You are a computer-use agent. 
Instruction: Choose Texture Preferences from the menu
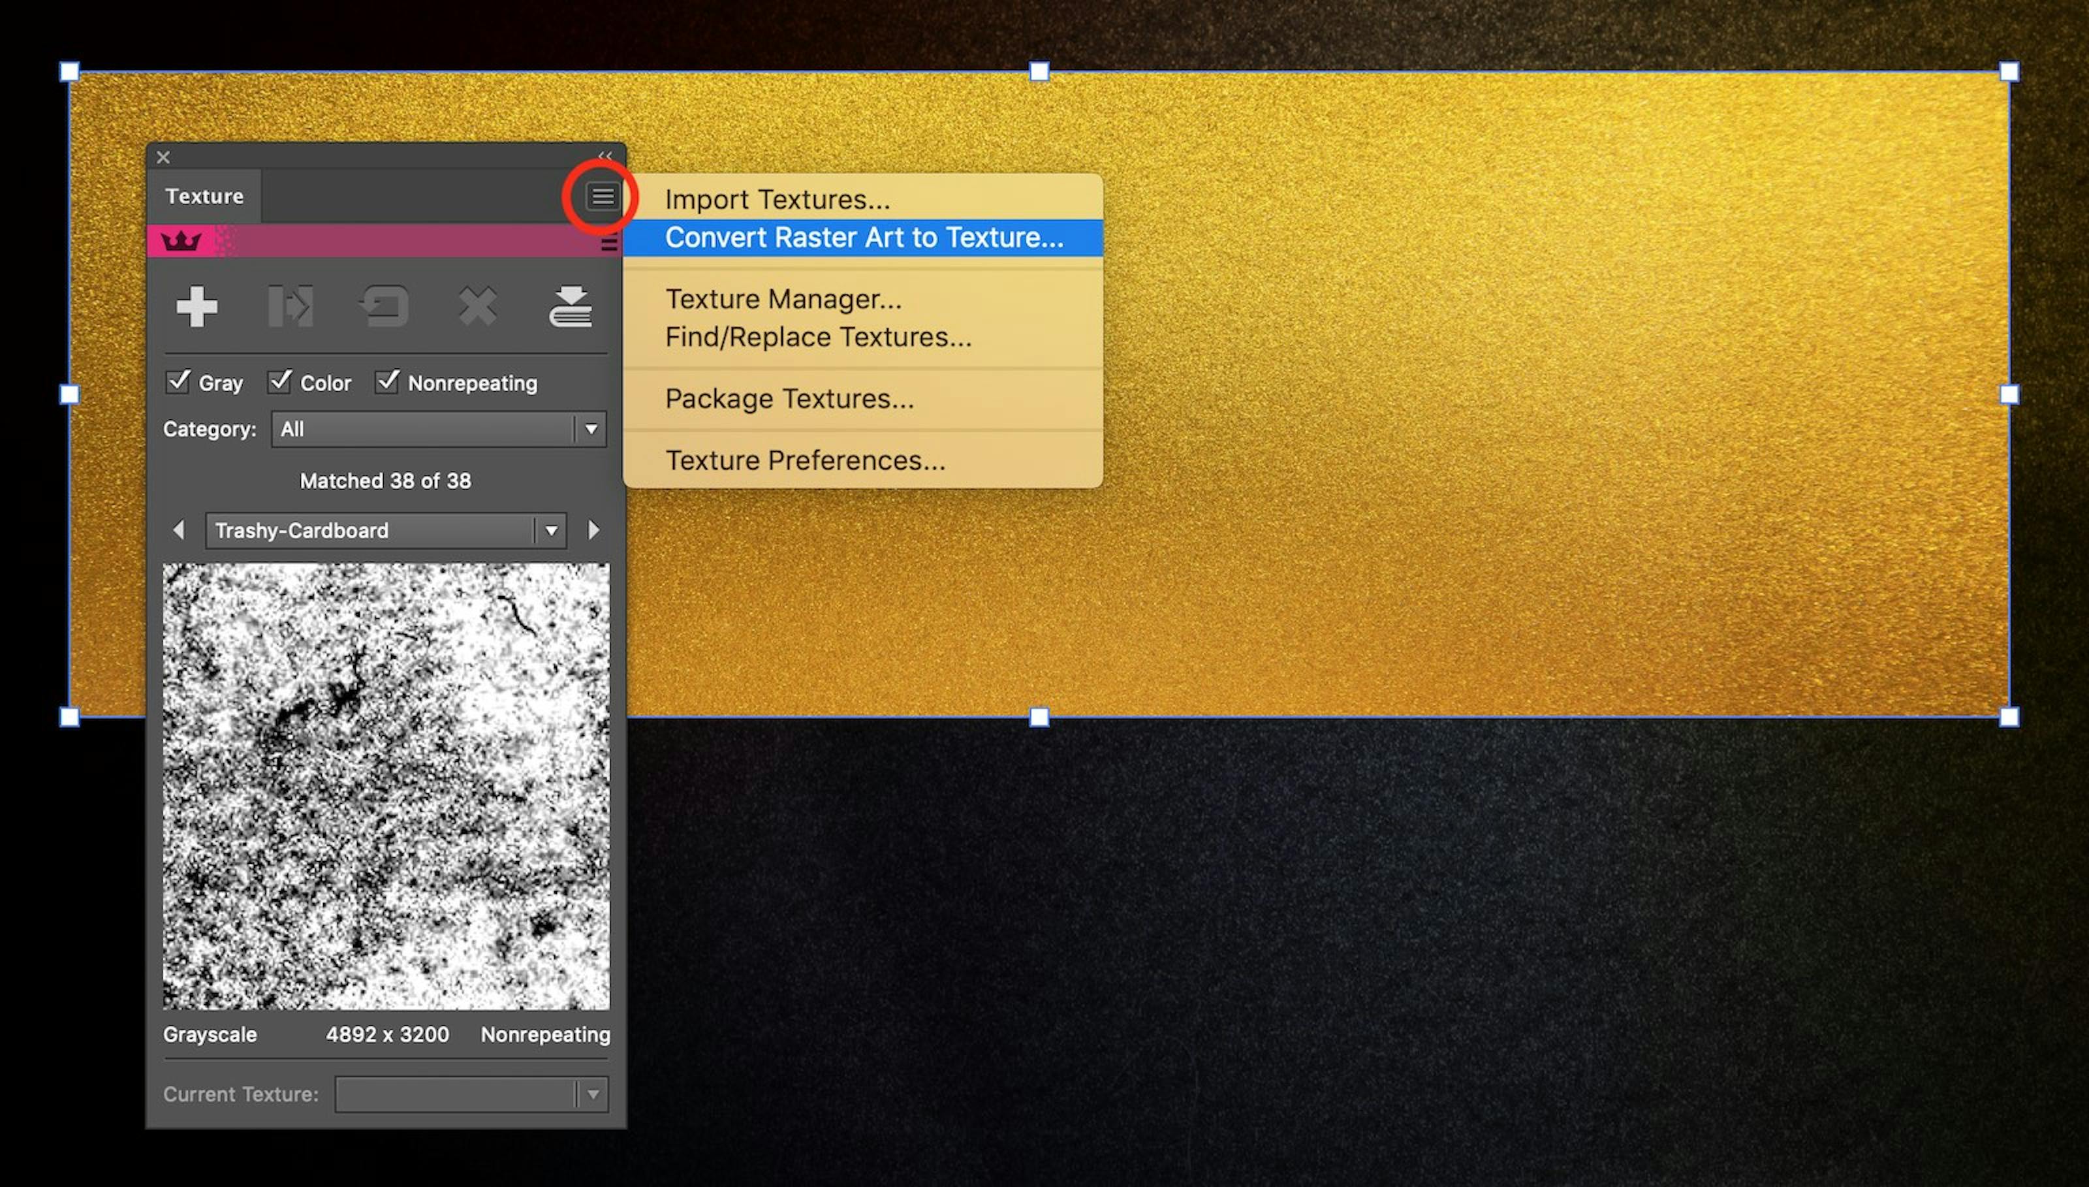point(806,460)
